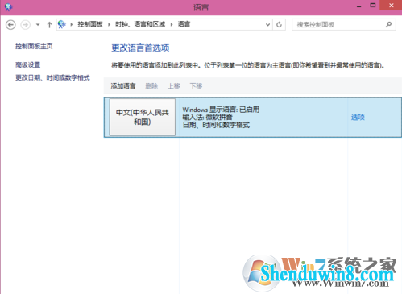The width and height of the screenshot is (402, 294).
Task: Expand the chevron after 控制面板 breadcrumb
Action: tap(109, 25)
